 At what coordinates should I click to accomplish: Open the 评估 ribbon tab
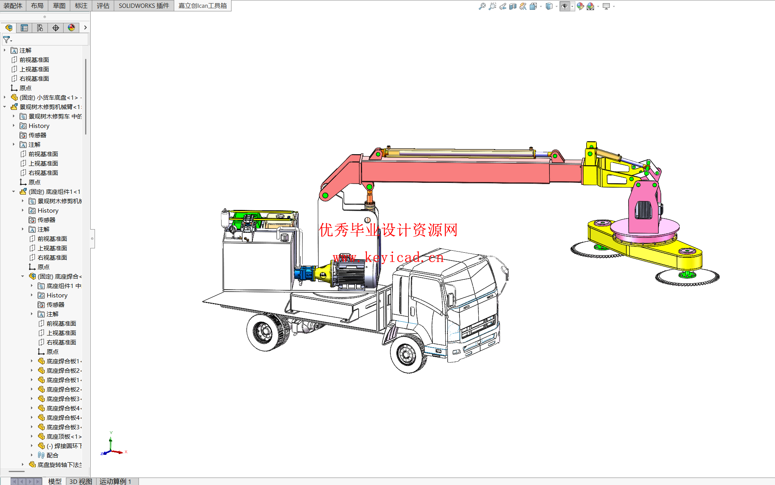tap(103, 5)
